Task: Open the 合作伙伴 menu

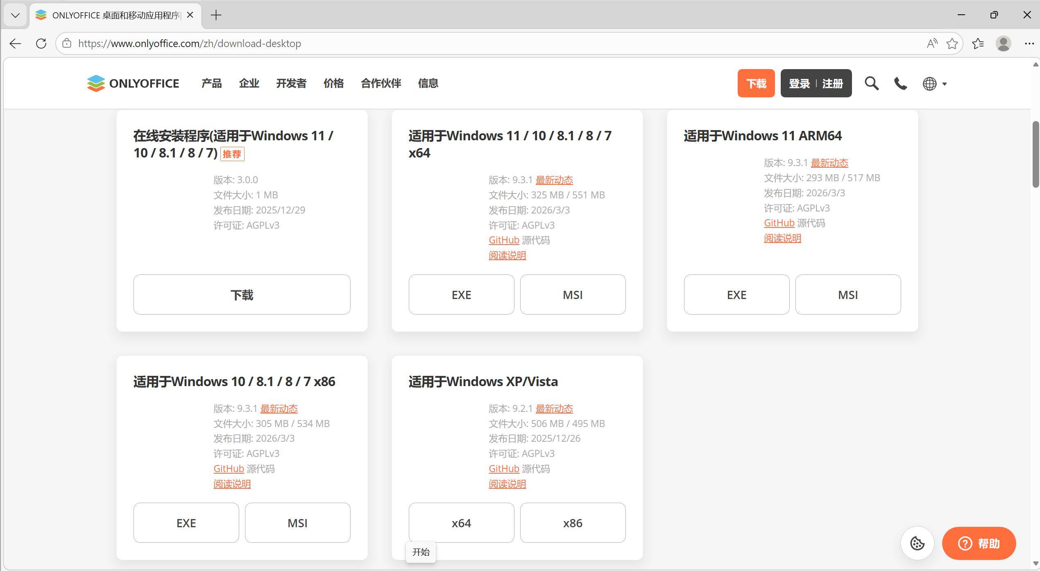Action: (x=381, y=83)
